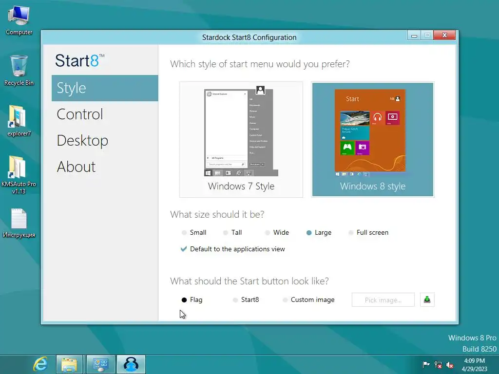Switch to the Style section
The width and height of the screenshot is (499, 374).
[105, 88]
